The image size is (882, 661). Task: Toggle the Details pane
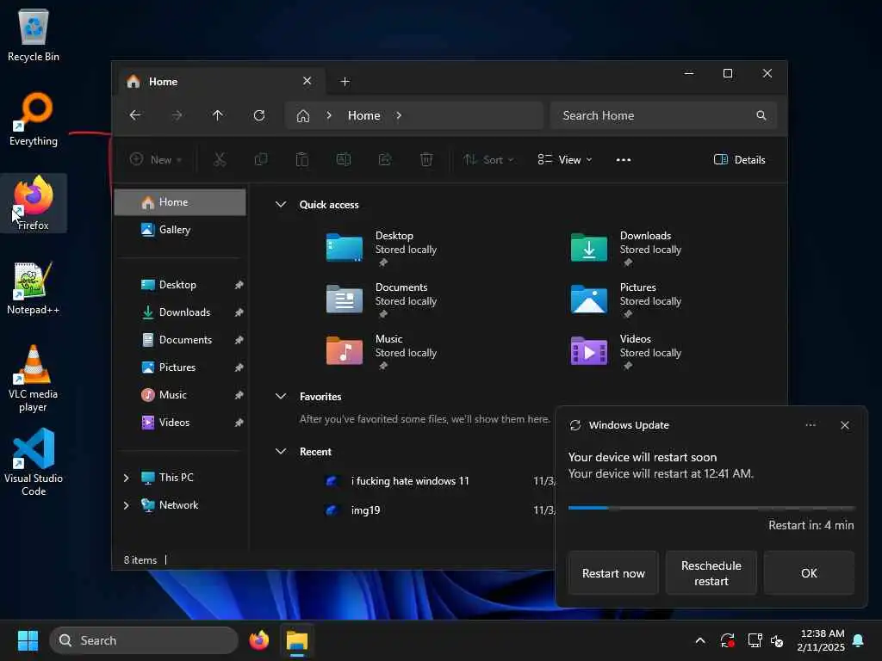click(x=739, y=159)
